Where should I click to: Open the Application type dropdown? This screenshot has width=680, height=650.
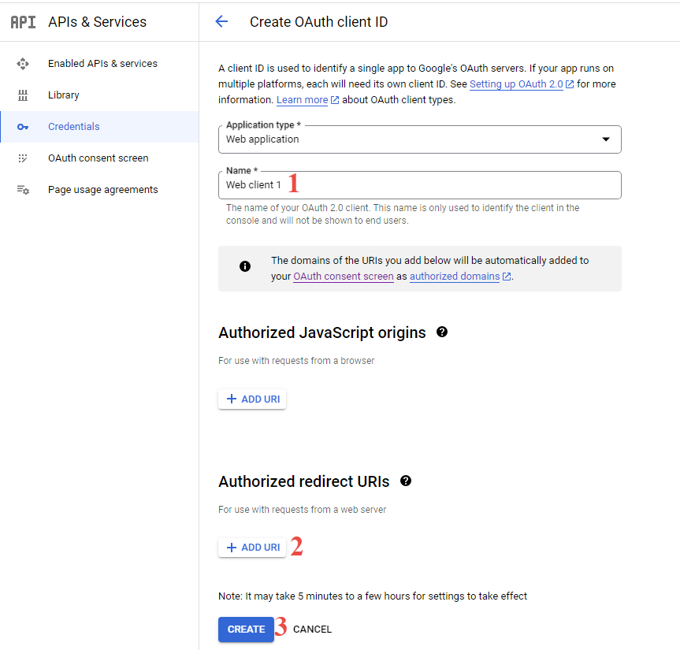point(419,139)
